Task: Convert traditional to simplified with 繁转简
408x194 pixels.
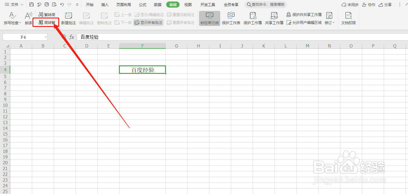Action: (47, 15)
